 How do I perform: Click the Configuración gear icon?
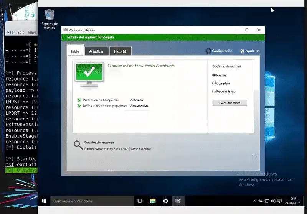point(208,51)
